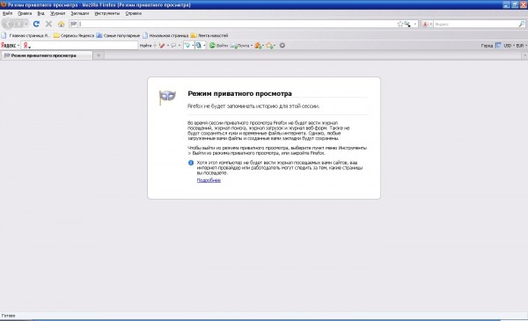
Task: Follow the Подробнее link
Action: pos(209,180)
